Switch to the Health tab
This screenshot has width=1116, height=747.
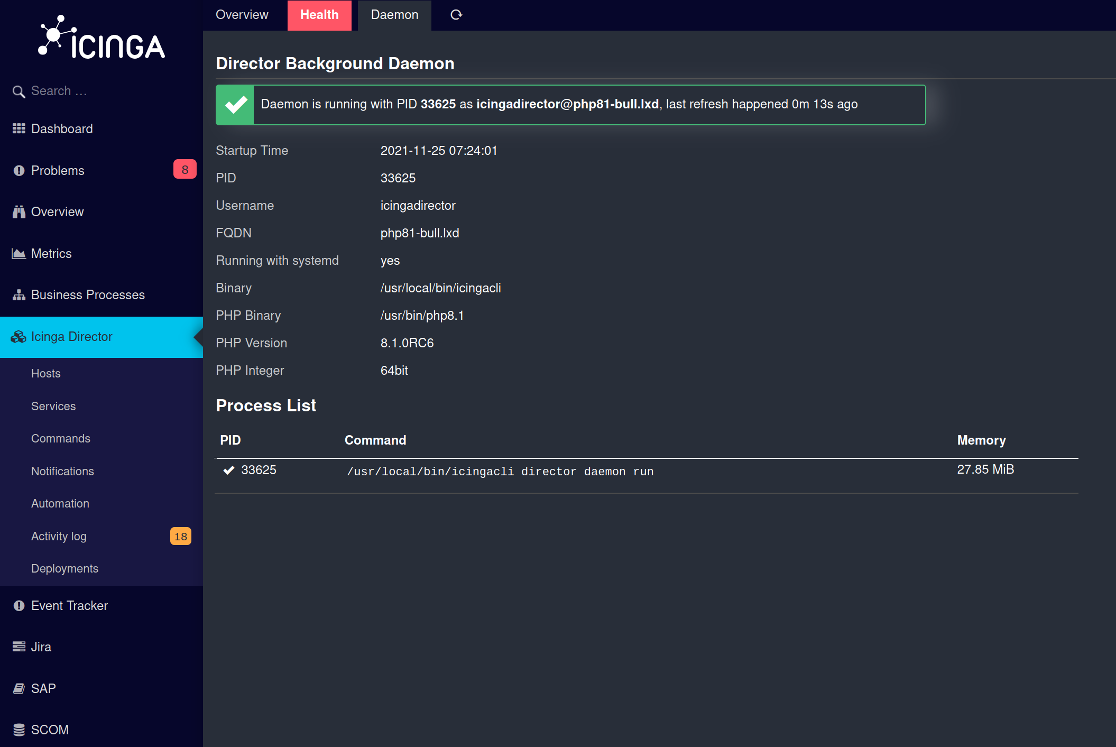[x=319, y=15]
